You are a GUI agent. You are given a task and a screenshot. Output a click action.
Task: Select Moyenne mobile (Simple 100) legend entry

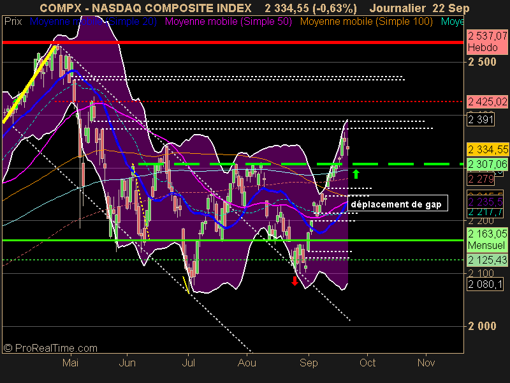click(366, 22)
